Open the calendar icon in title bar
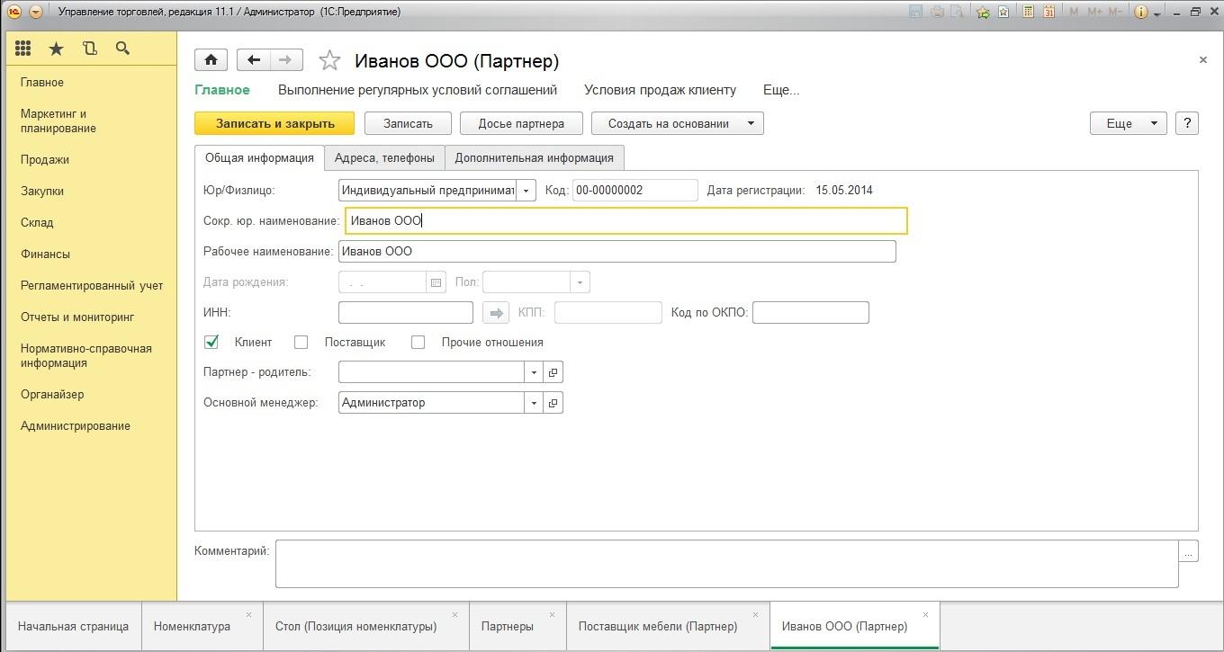 click(x=1048, y=12)
